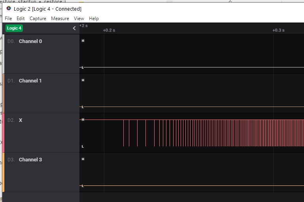The width and height of the screenshot is (304, 202).
Task: Click the orange Channel 1 color strip
Action: point(4,93)
